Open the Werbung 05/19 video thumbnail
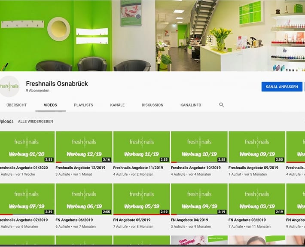Screen dimensions: 305x247 (142, 199)
